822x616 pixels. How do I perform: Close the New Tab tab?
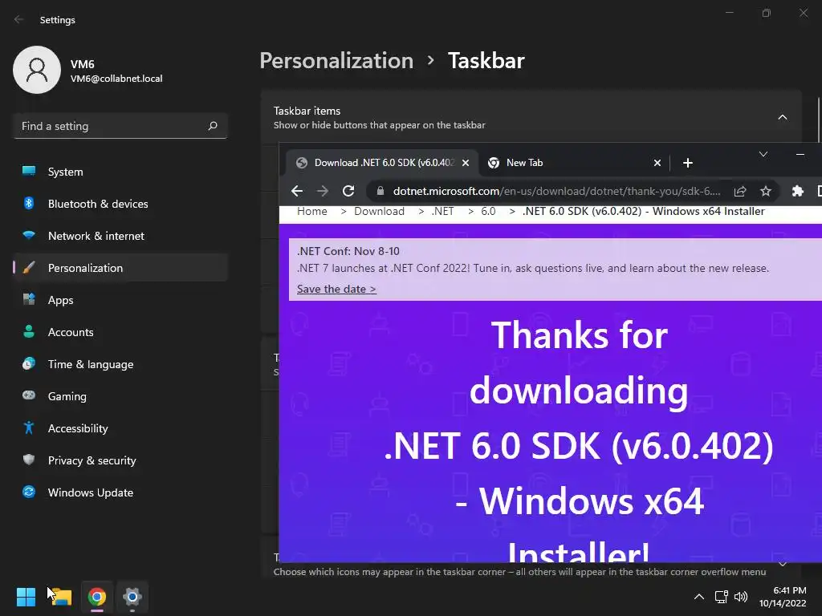point(657,163)
